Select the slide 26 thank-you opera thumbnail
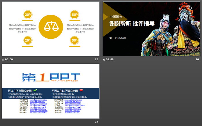The image size is (202, 126). [151, 29]
